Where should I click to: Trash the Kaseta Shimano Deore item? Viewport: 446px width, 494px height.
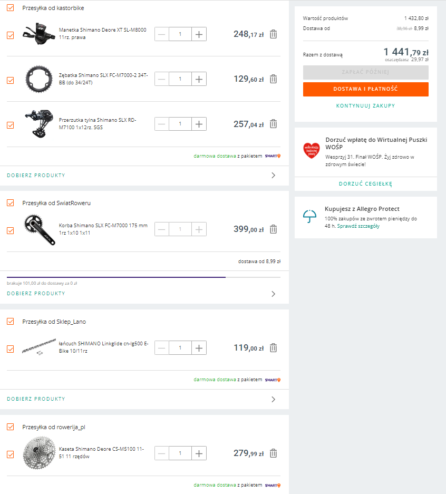tap(273, 453)
